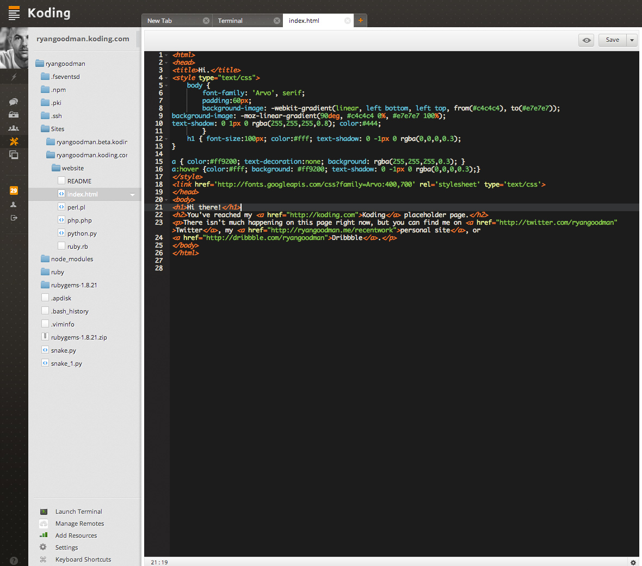Switch to the New Tab tab
Viewport: 642px width, 566px height.
160,21
